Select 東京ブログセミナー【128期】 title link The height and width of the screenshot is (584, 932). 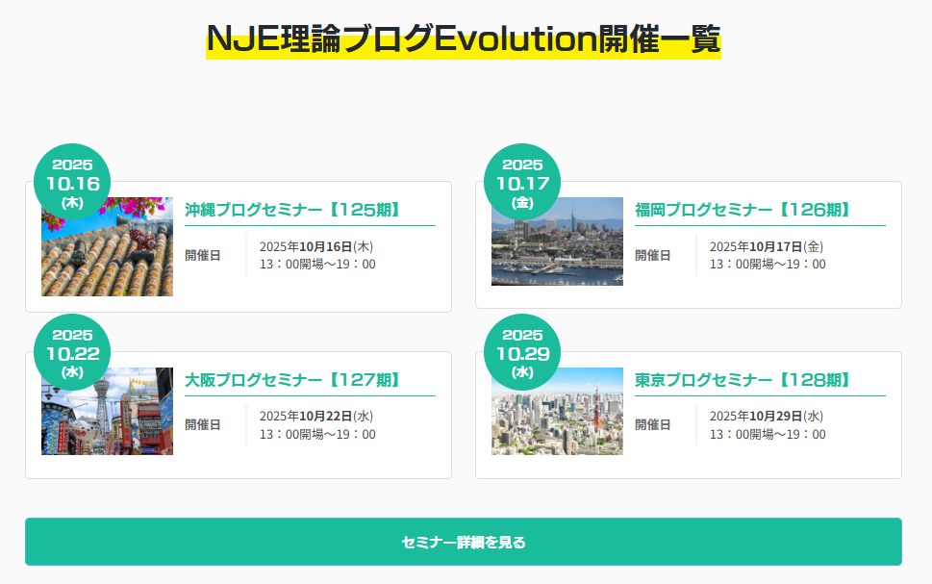point(743,380)
